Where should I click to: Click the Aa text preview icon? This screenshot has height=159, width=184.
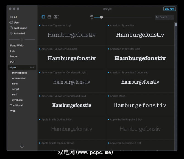(56, 17)
